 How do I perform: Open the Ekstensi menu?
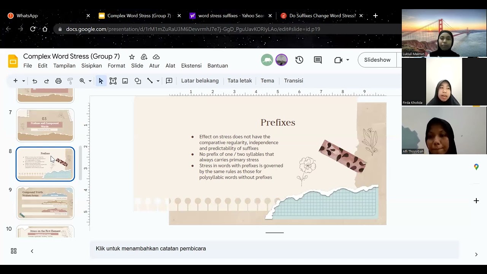pyautogui.click(x=191, y=65)
